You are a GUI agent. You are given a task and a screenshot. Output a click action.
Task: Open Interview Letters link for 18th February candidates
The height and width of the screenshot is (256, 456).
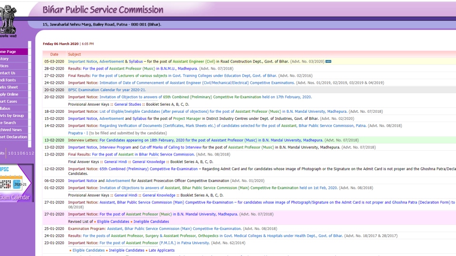click(211, 140)
